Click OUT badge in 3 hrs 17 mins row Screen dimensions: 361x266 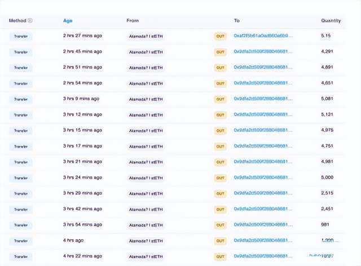(x=220, y=147)
